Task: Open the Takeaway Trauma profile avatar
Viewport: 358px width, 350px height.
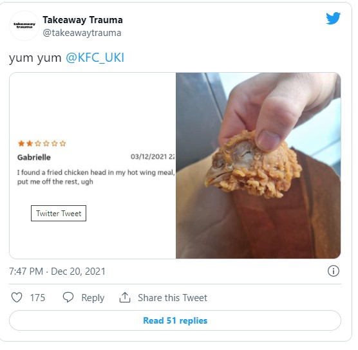Action: pyautogui.click(x=24, y=26)
